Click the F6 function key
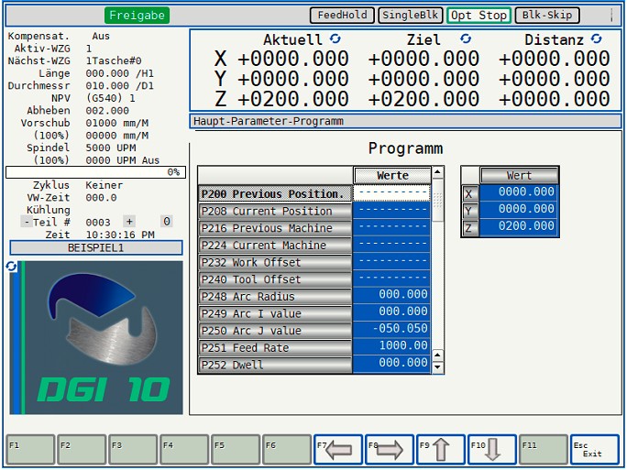Viewport: 627px width, 470px height. 287,450
